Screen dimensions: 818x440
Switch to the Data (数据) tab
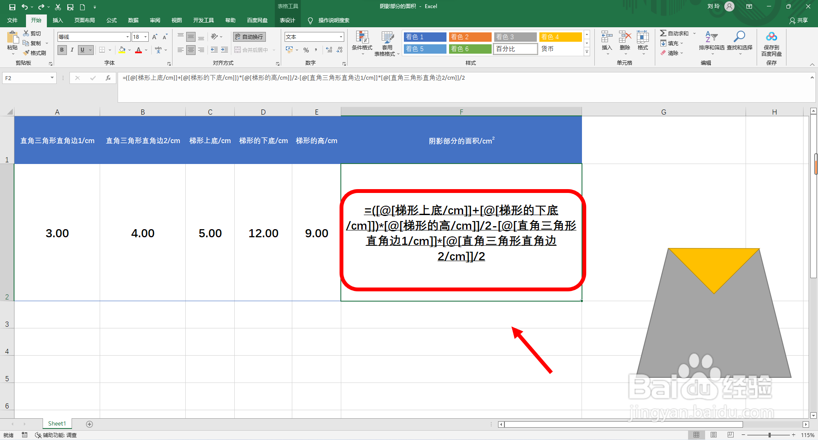[133, 20]
